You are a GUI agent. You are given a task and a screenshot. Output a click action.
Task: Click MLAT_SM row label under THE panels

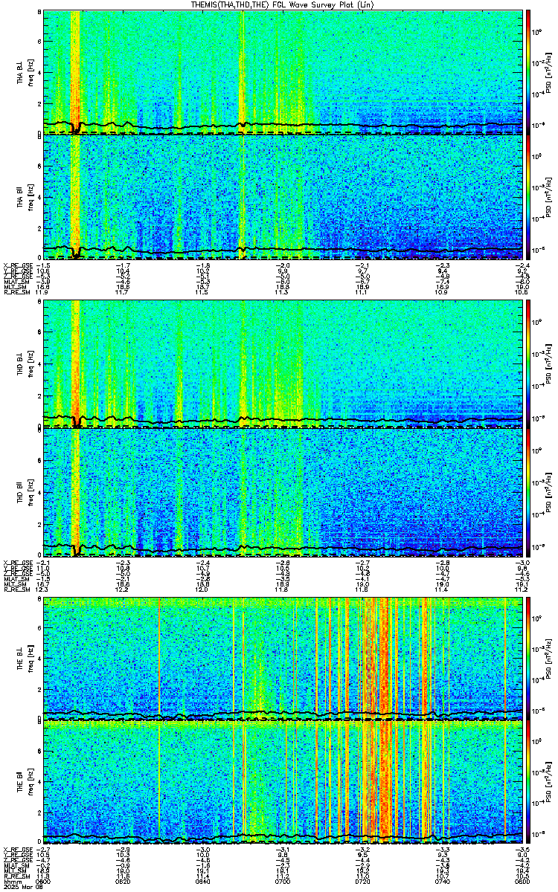click(x=16, y=867)
